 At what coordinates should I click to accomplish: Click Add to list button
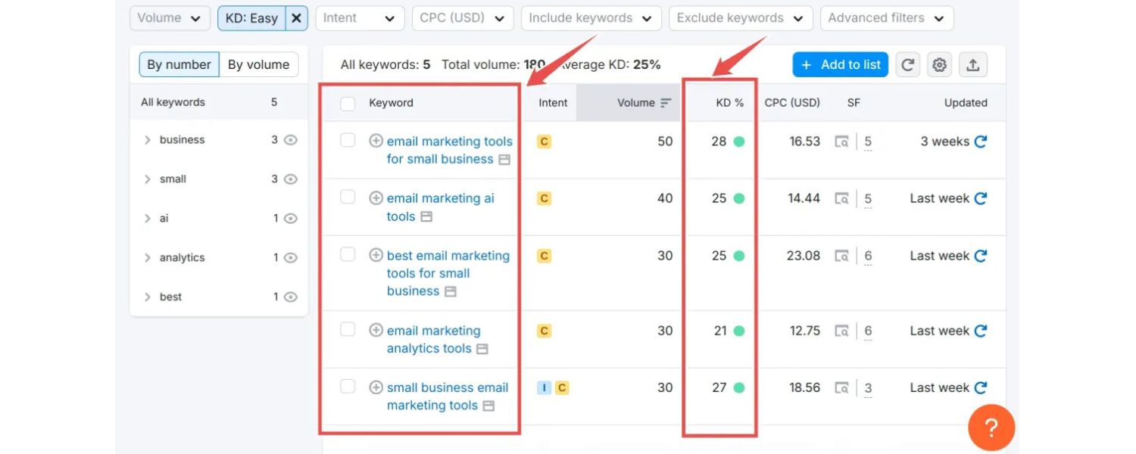(841, 64)
